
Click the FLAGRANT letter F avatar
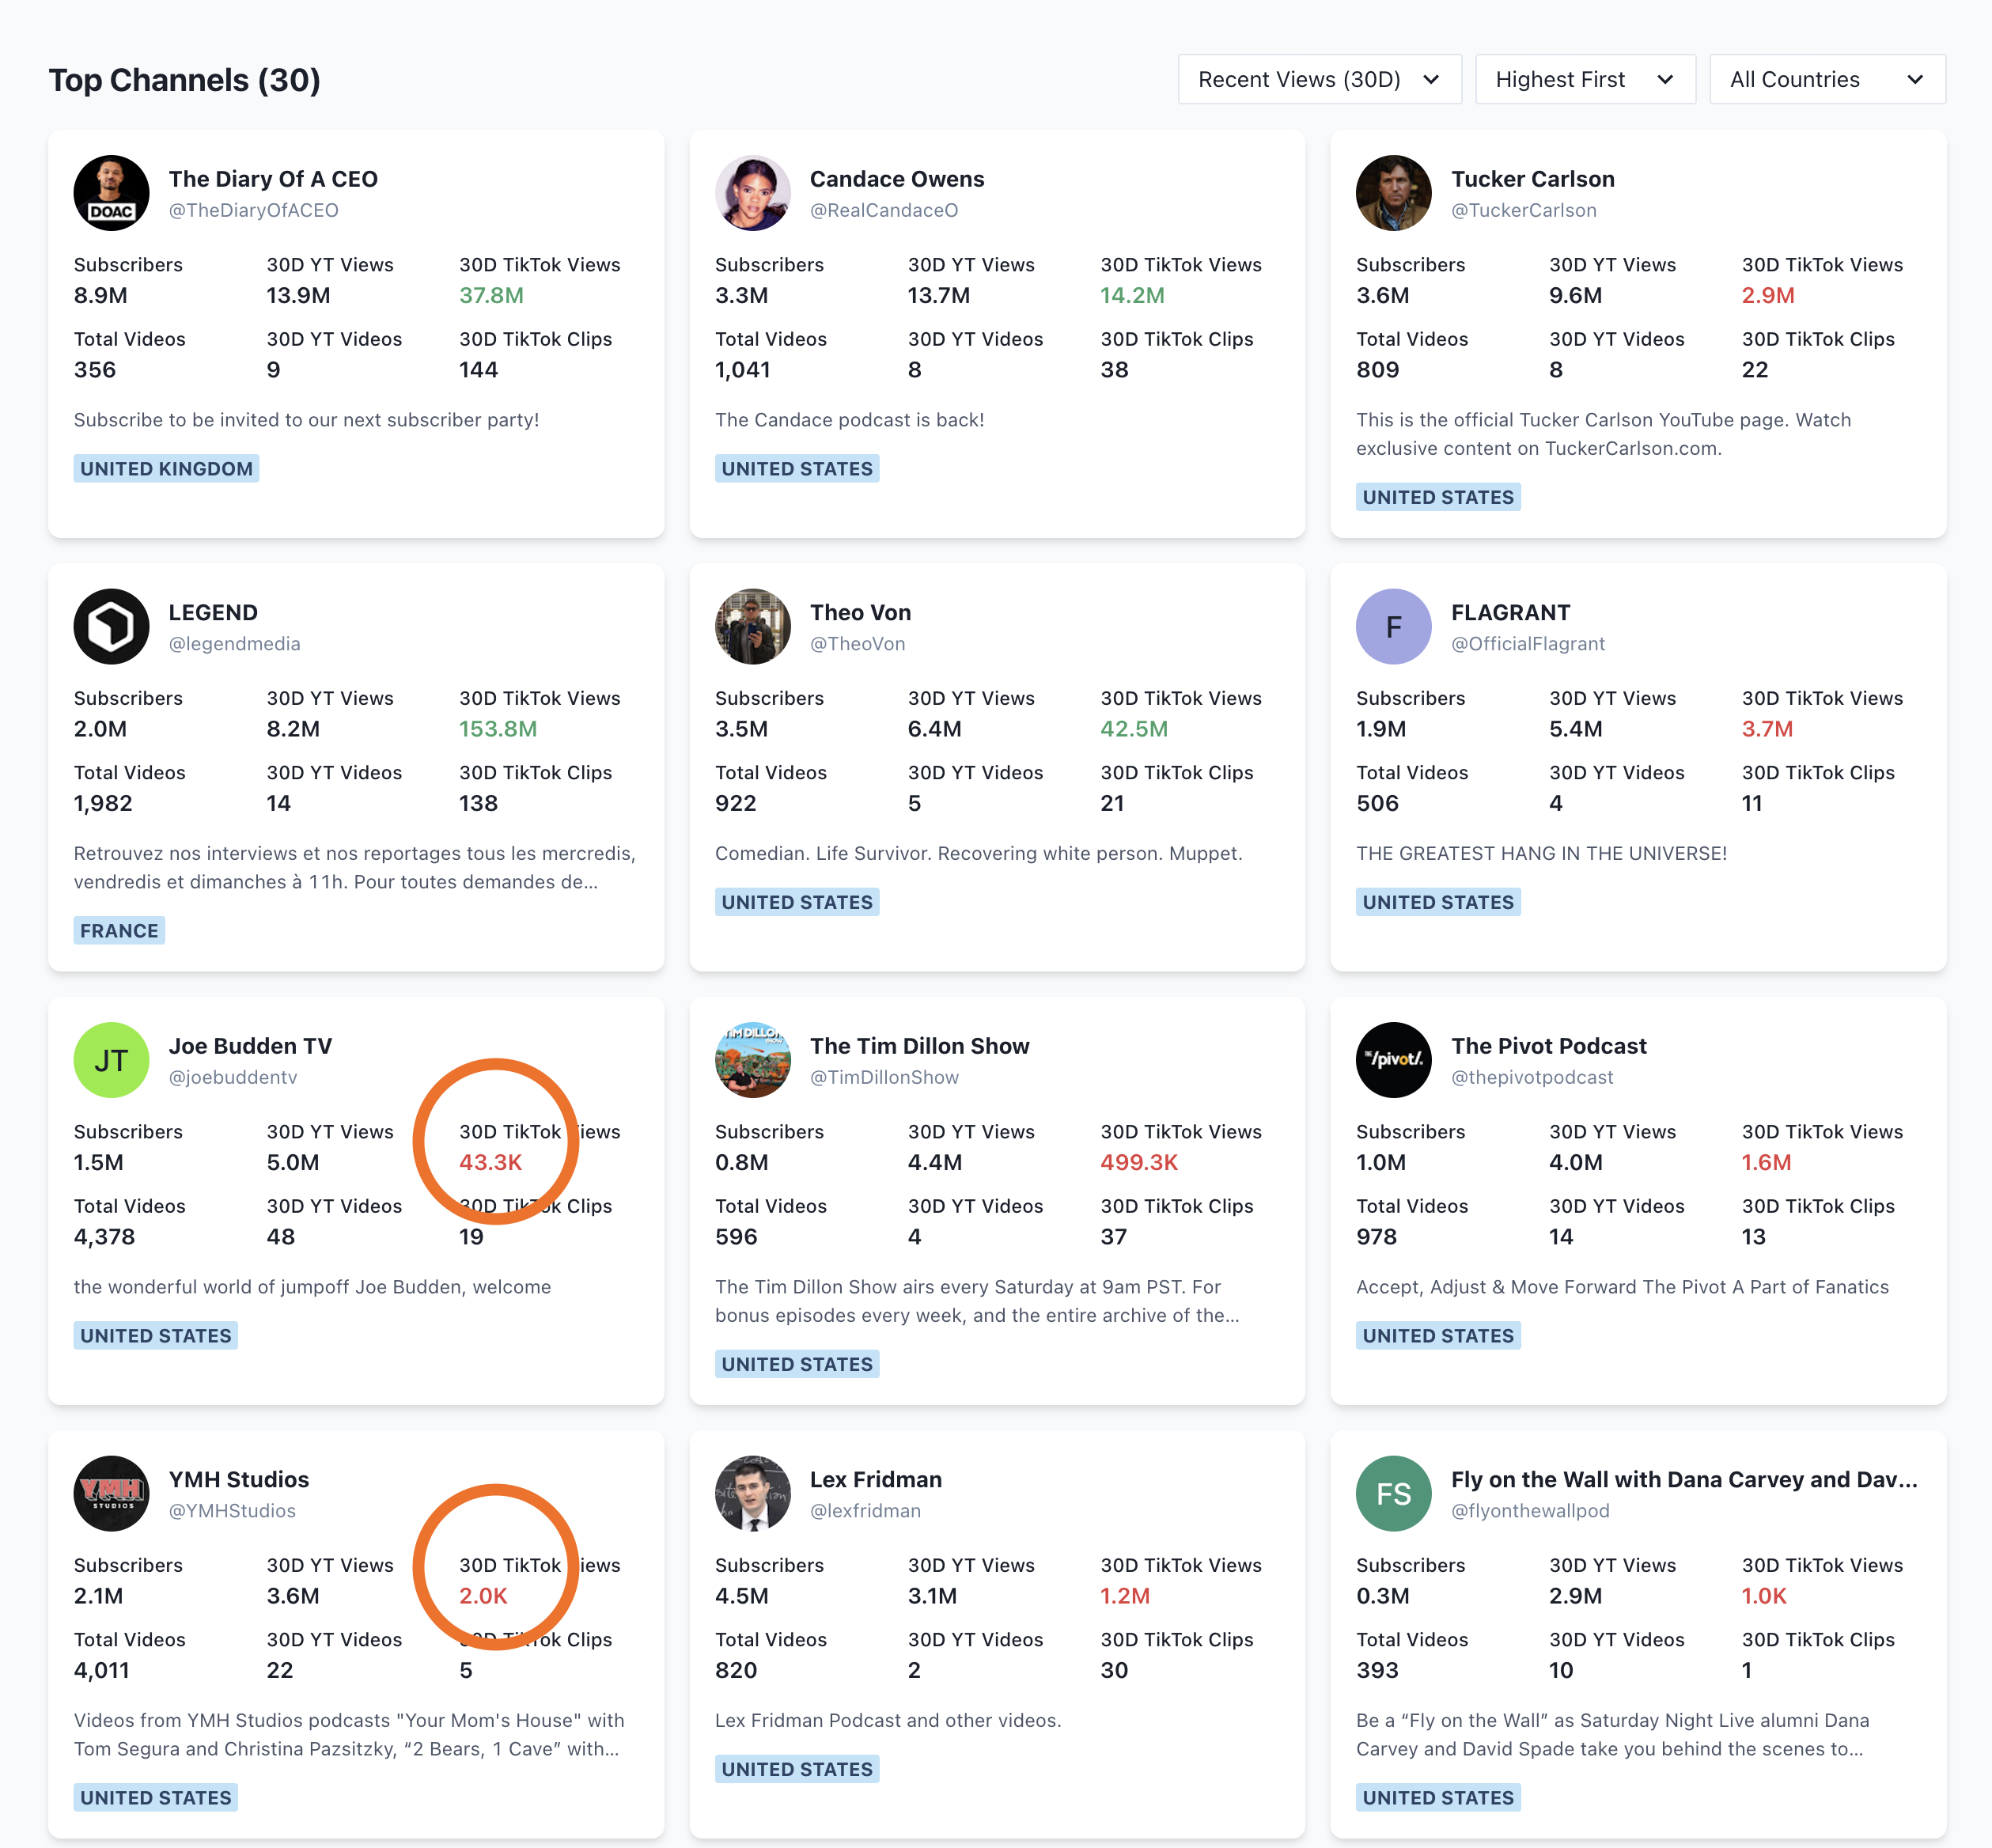click(x=1393, y=626)
